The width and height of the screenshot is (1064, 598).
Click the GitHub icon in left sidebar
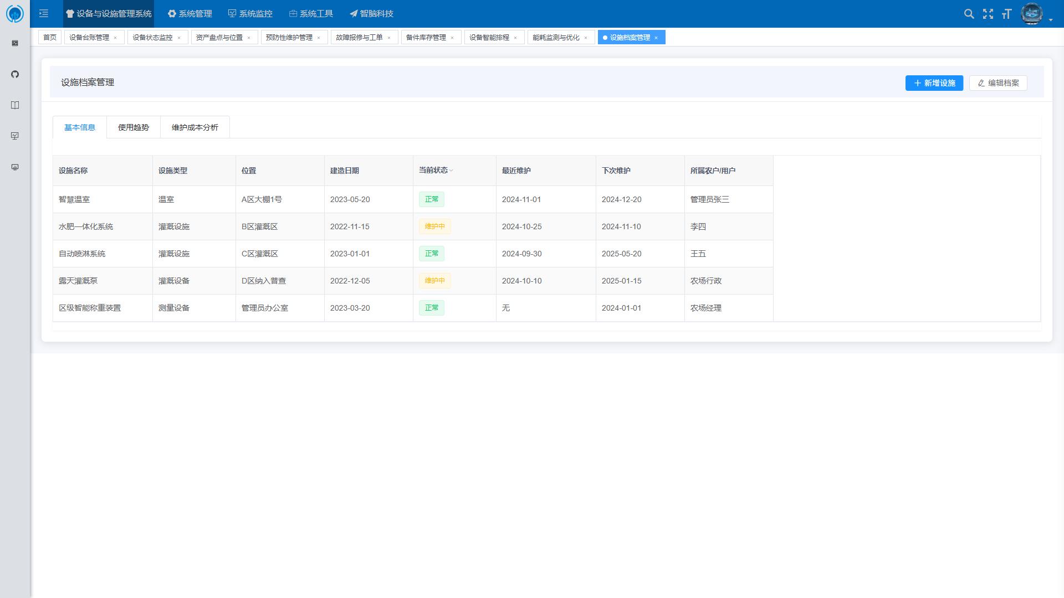tap(15, 74)
